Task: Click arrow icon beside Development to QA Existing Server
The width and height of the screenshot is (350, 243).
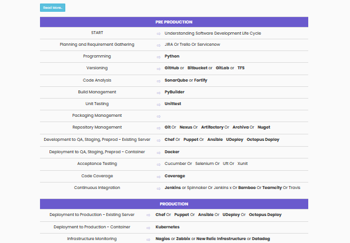Action: click(158, 140)
